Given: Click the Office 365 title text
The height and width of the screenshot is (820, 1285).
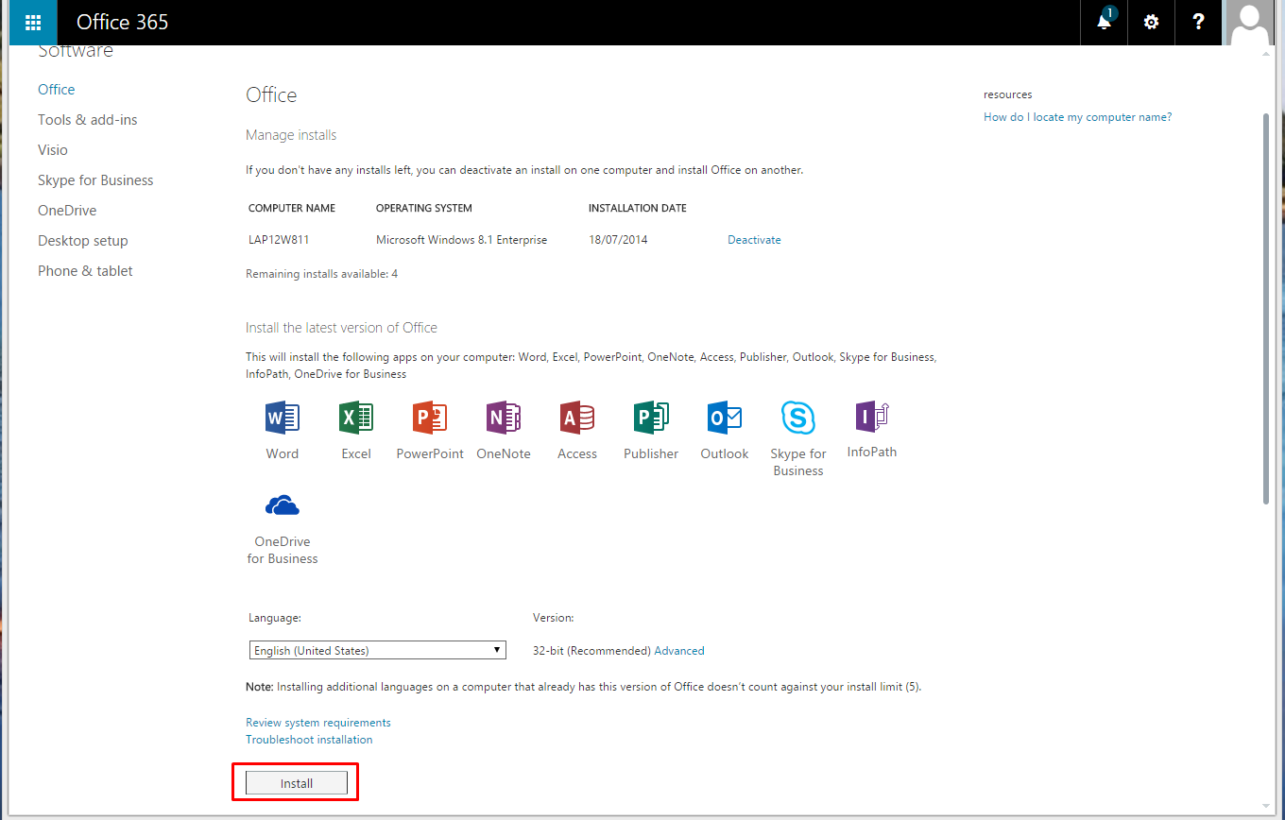Looking at the screenshot, I should tap(123, 22).
